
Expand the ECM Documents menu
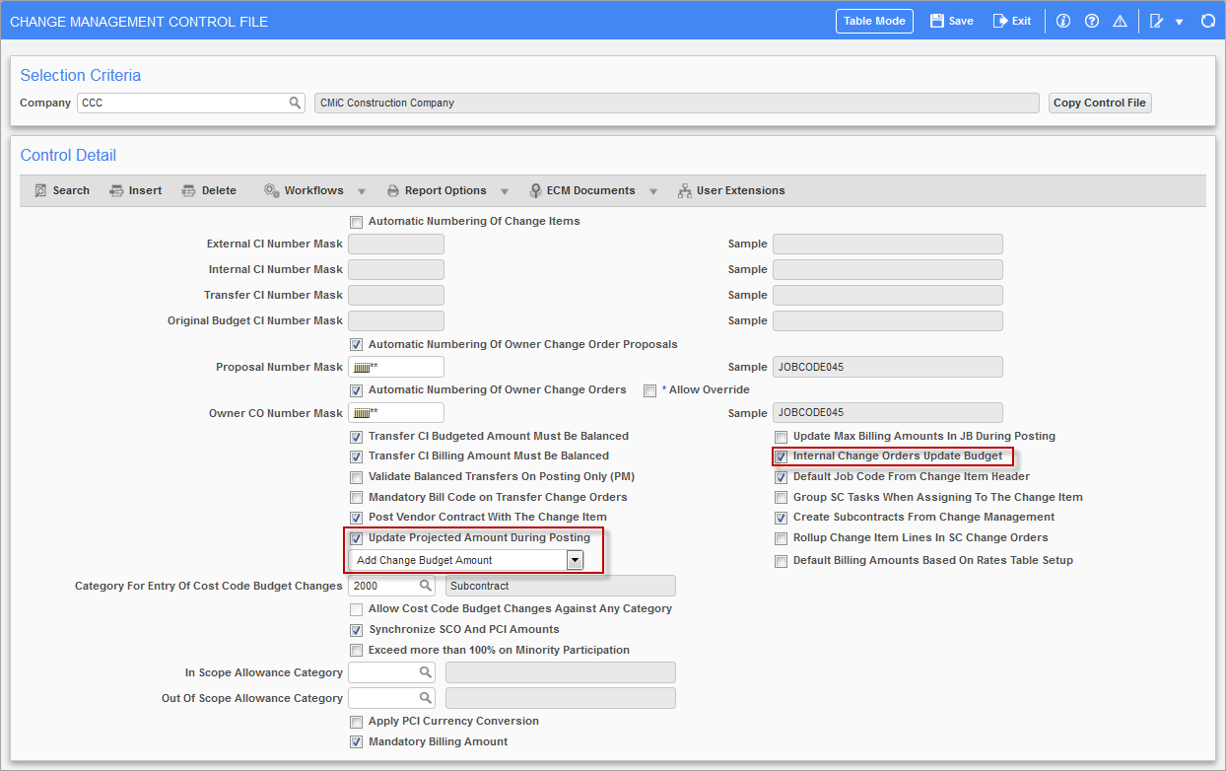[653, 189]
